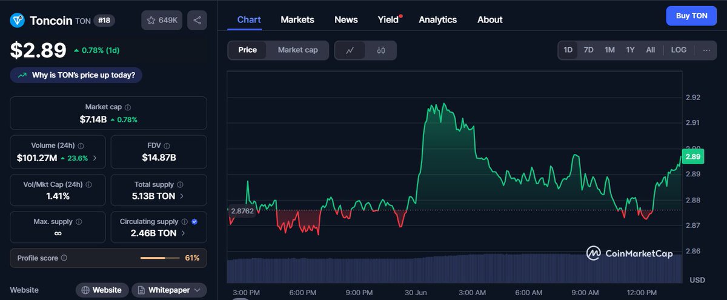Click the 0.78% (1d) change indicator
Screen dimensions: 727x300
tap(96, 50)
